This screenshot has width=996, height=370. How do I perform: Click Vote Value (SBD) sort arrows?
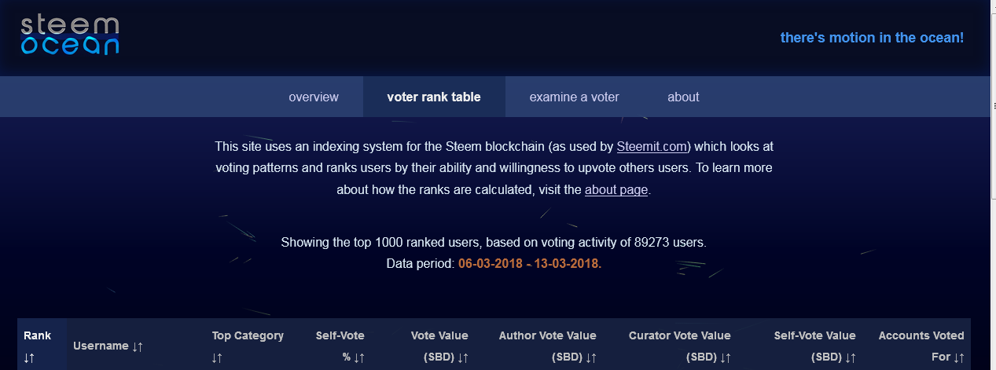[463, 357]
